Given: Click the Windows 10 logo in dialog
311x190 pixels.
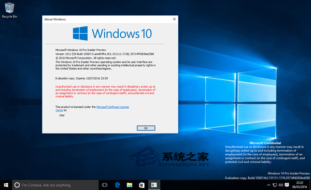Looking at the screenshot, I should (112, 33).
